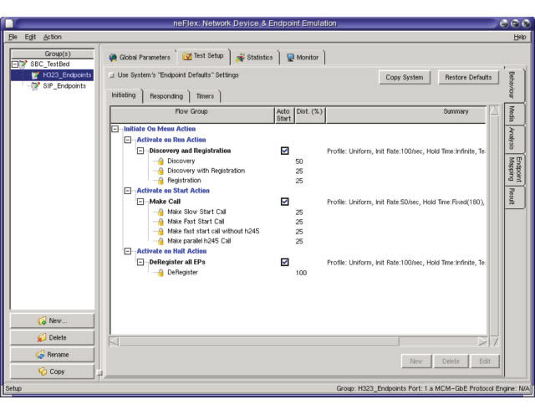
Task: Collapse the Make Call flow group
Action: [140, 202]
